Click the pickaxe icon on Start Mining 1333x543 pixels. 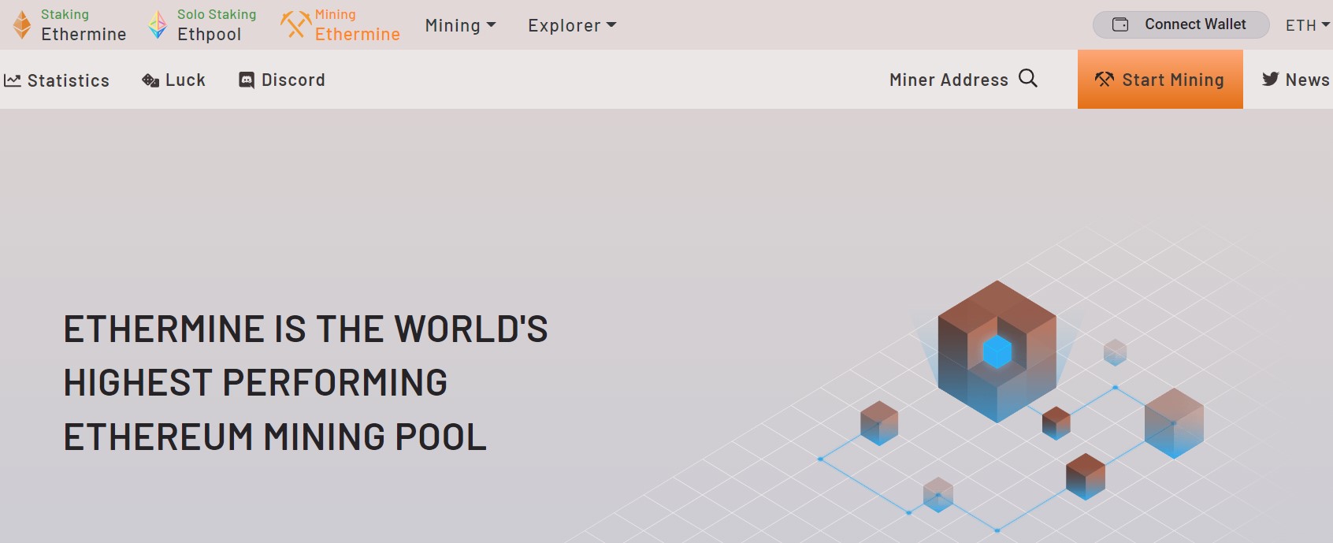click(1105, 80)
